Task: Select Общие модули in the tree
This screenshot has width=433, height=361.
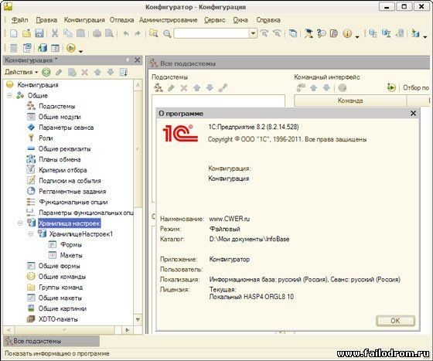Action: (x=60, y=117)
